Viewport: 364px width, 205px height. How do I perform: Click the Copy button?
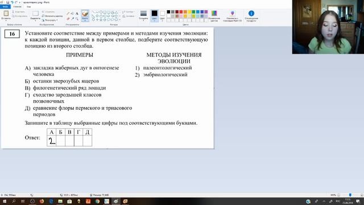point(19,16)
